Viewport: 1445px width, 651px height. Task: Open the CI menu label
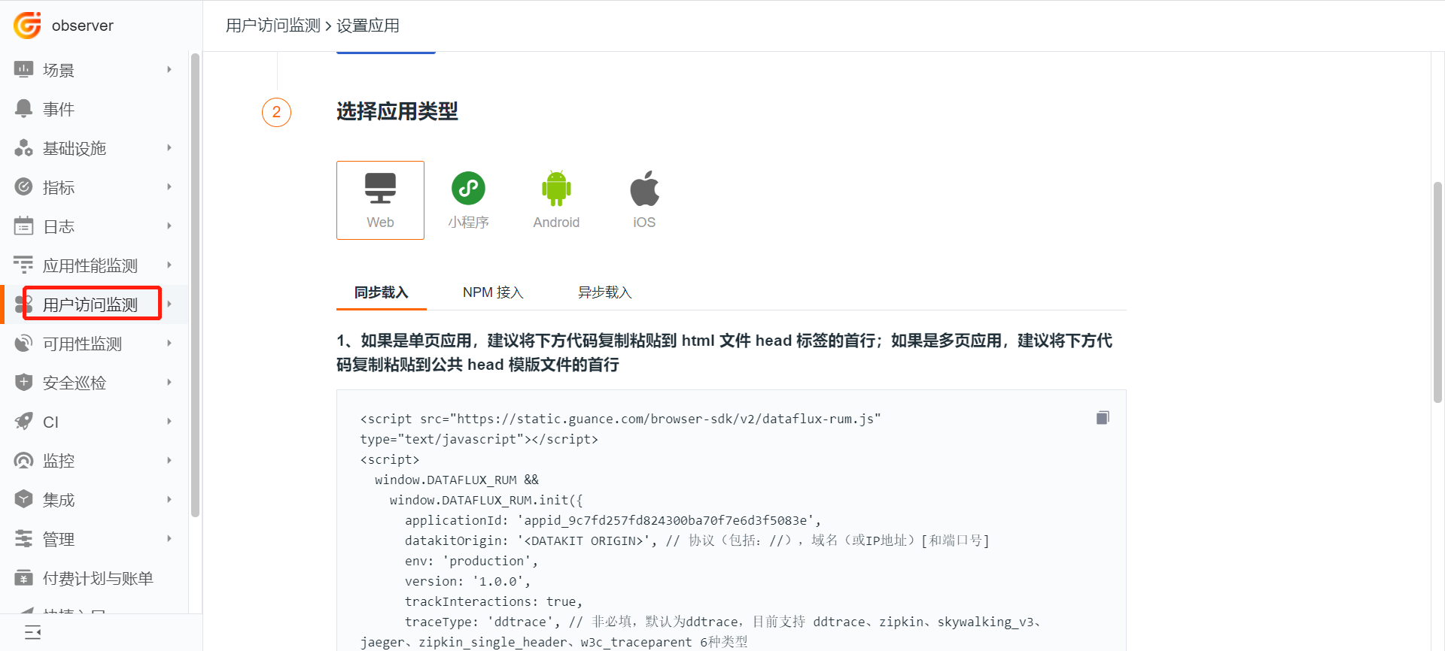50,422
